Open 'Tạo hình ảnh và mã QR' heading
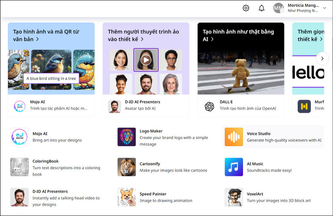Image resolution: width=333 pixels, height=216 pixels. click(46, 35)
